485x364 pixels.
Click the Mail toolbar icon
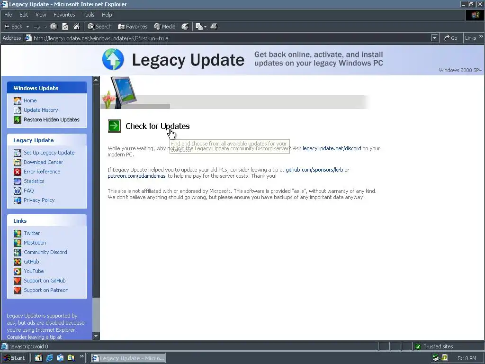(x=199, y=27)
